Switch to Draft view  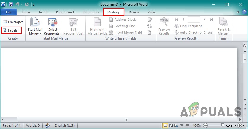pos(187,126)
